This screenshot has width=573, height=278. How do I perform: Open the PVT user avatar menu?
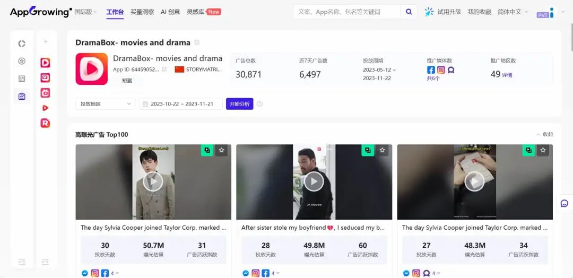point(545,13)
